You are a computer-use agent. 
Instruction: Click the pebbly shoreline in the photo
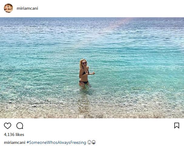click(92, 111)
